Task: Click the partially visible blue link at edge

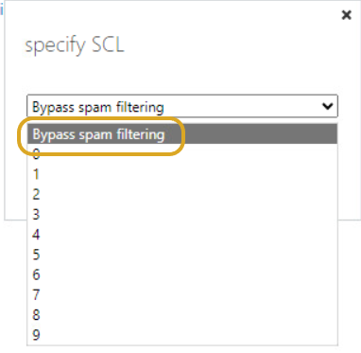Action: 1,10
